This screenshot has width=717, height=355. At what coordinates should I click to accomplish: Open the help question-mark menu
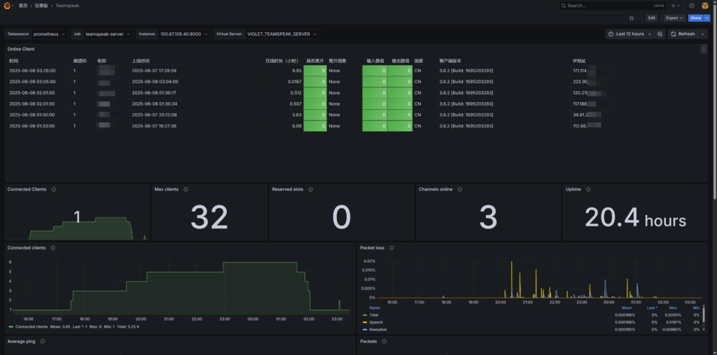(692, 6)
